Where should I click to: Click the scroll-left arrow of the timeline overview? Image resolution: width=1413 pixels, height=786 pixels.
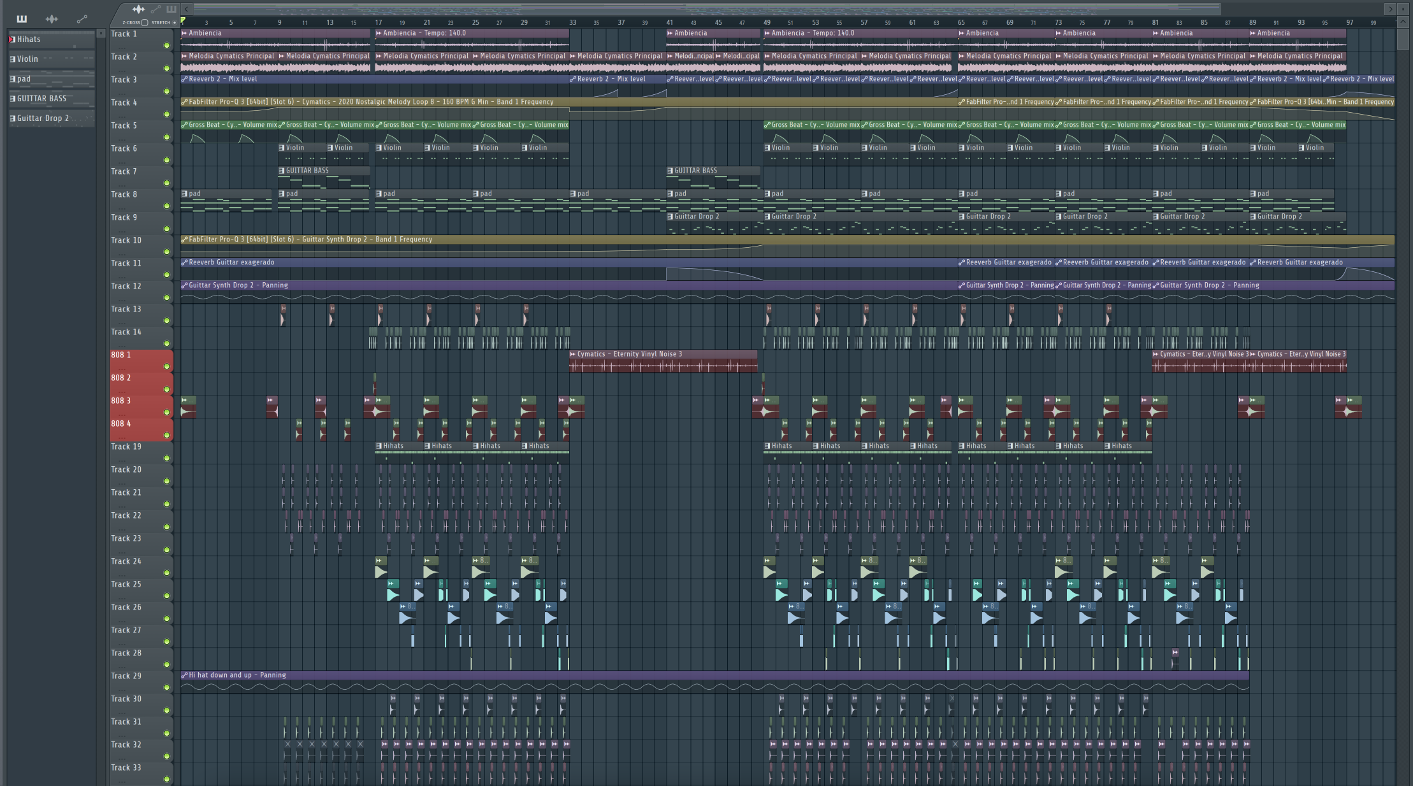186,9
